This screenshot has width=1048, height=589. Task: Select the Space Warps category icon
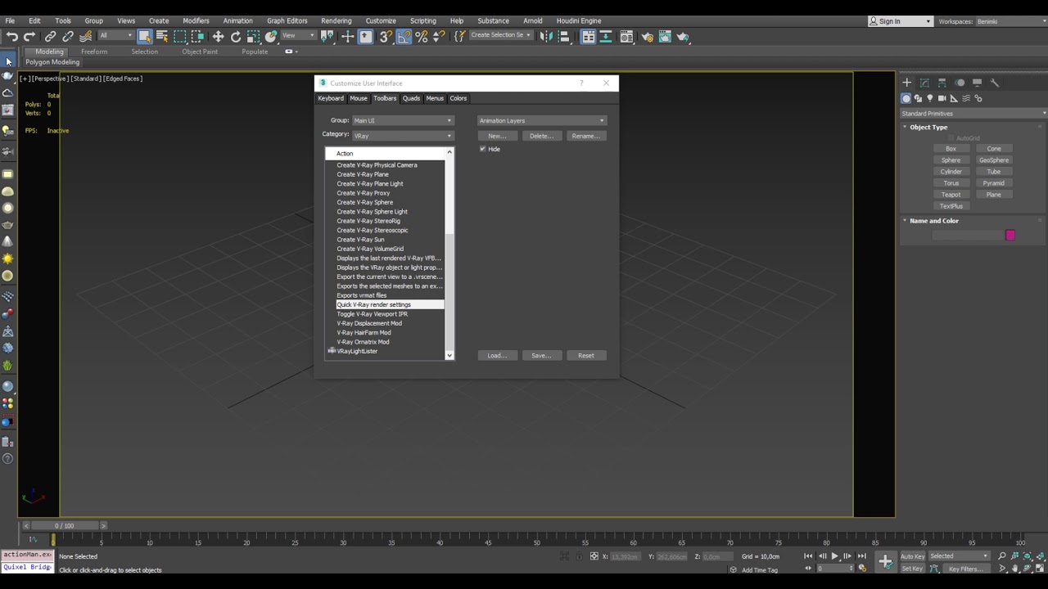(966, 98)
